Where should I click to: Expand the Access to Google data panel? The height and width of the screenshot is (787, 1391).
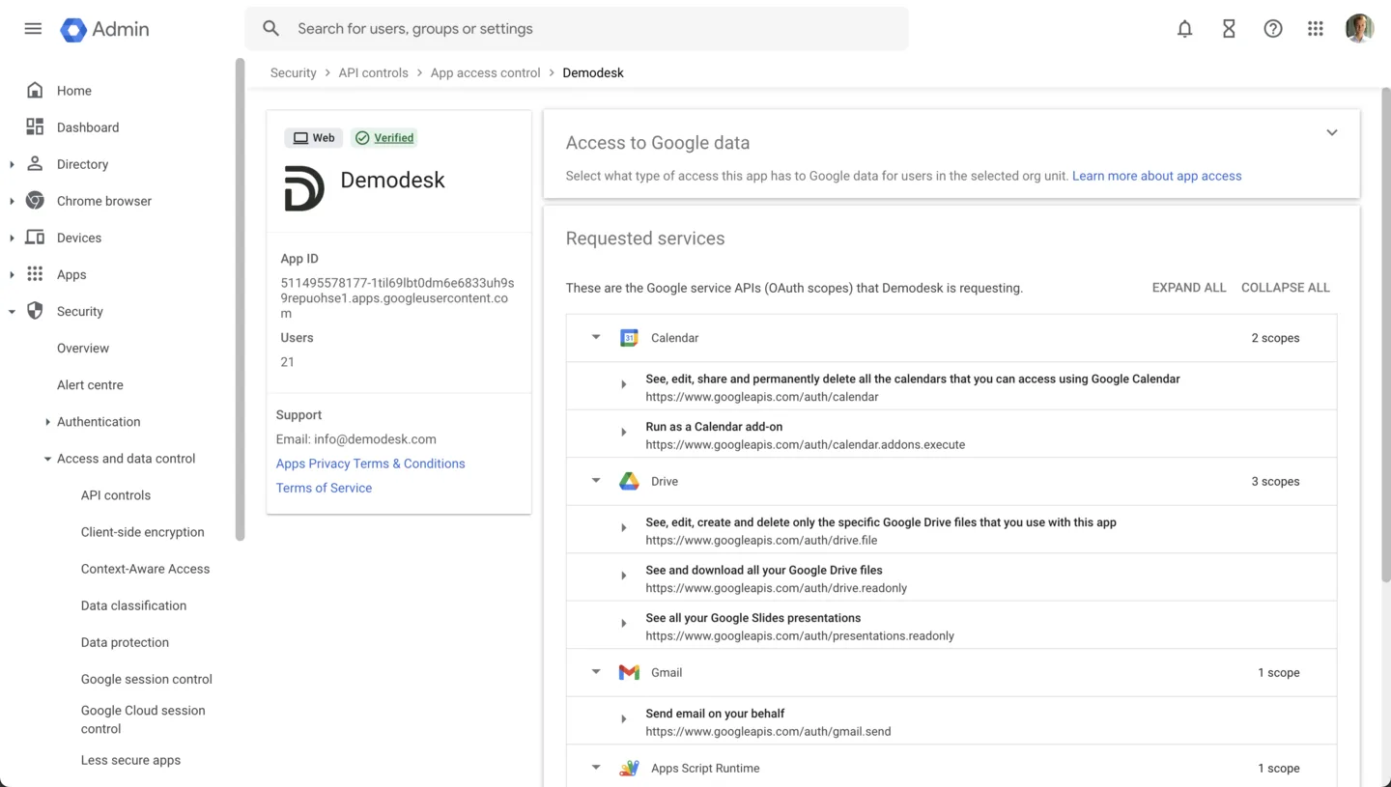point(1332,133)
